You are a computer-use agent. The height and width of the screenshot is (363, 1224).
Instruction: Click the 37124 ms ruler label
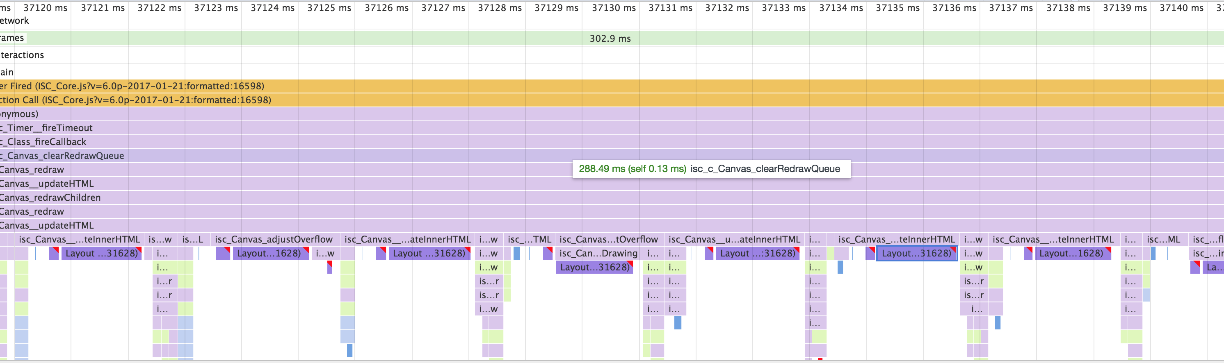pos(272,8)
